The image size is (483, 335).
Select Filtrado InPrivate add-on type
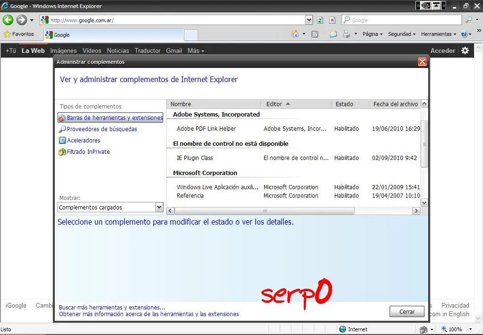(84, 151)
